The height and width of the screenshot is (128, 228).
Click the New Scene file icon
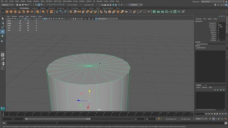pos(17,5)
